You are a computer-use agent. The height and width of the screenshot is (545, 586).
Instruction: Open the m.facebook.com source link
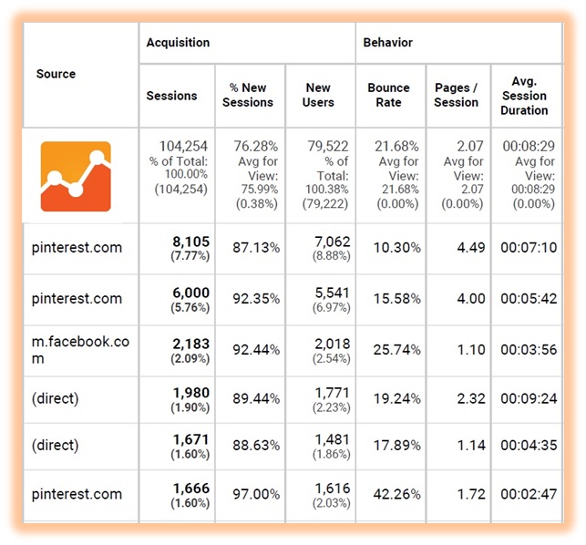point(80,350)
